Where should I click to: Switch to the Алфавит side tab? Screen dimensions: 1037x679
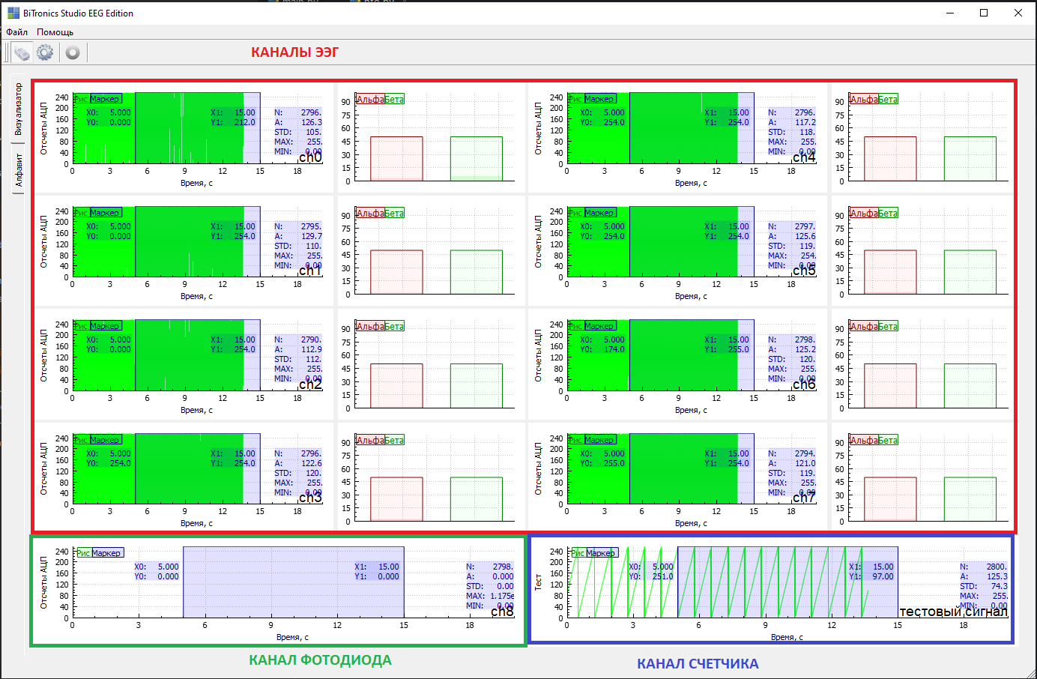click(x=19, y=170)
